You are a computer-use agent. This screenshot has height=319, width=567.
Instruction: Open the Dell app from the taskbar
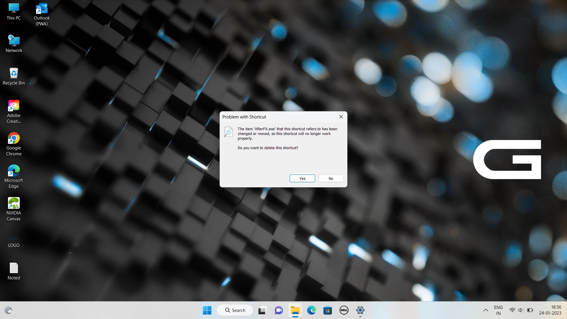point(344,310)
